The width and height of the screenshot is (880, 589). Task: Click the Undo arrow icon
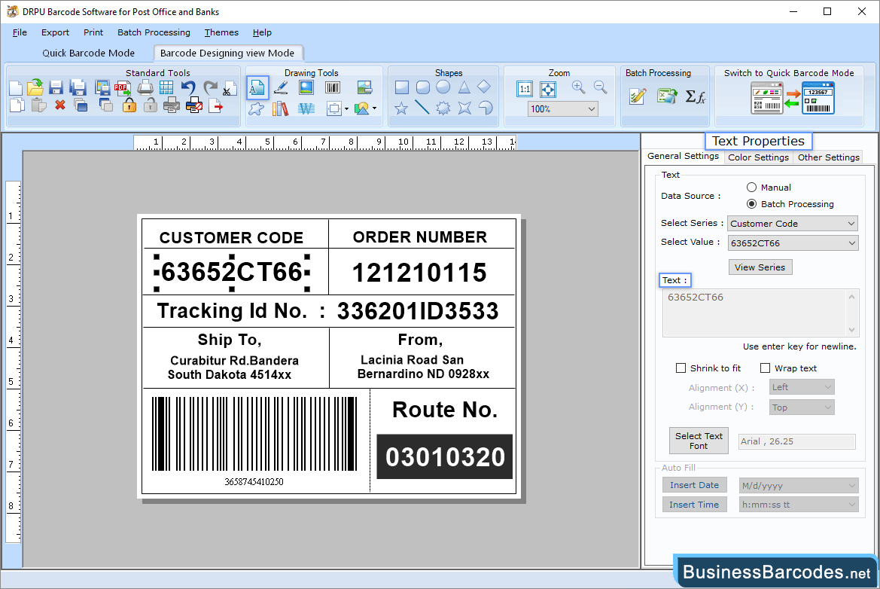point(188,87)
